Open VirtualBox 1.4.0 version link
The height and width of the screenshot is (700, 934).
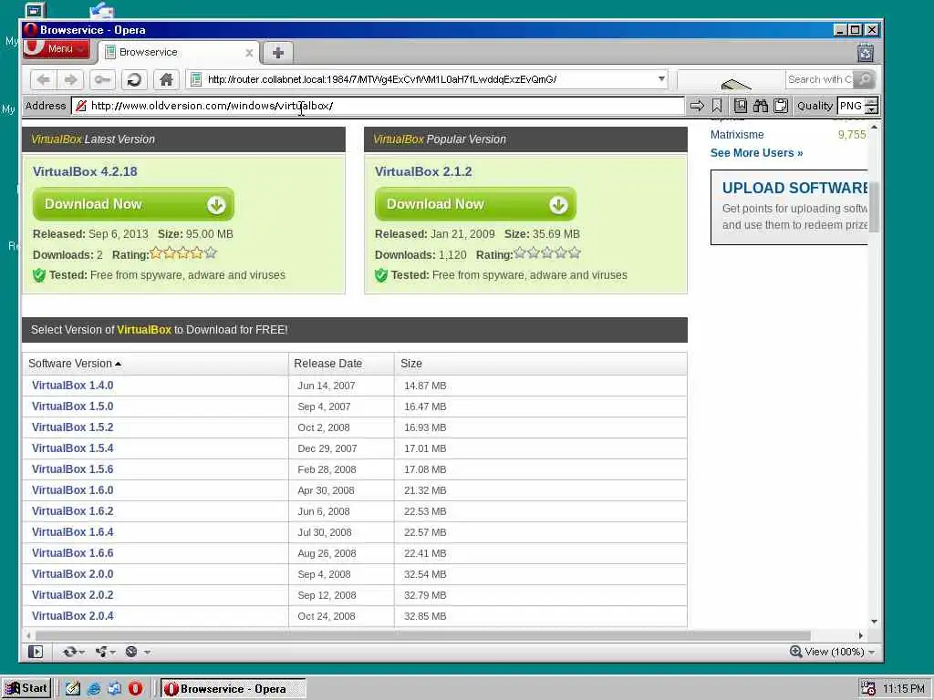73,386
